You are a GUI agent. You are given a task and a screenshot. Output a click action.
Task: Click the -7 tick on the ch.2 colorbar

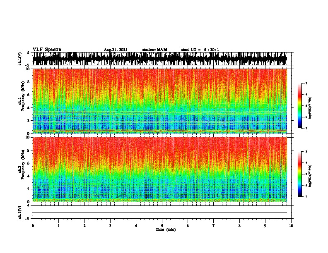[x=305, y=196]
